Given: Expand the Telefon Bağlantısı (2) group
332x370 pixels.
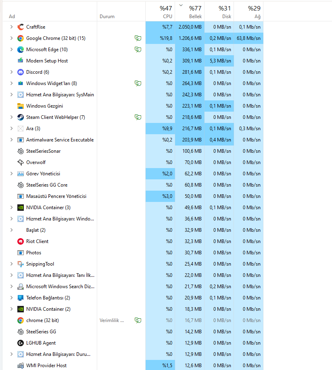Looking at the screenshot, I should pyautogui.click(x=11, y=298).
